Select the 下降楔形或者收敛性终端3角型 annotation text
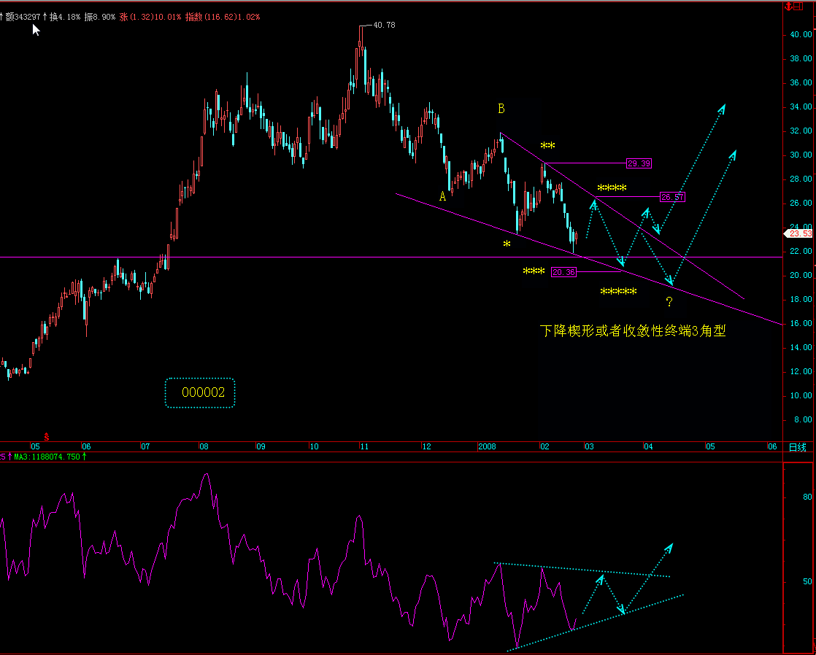 (633, 330)
